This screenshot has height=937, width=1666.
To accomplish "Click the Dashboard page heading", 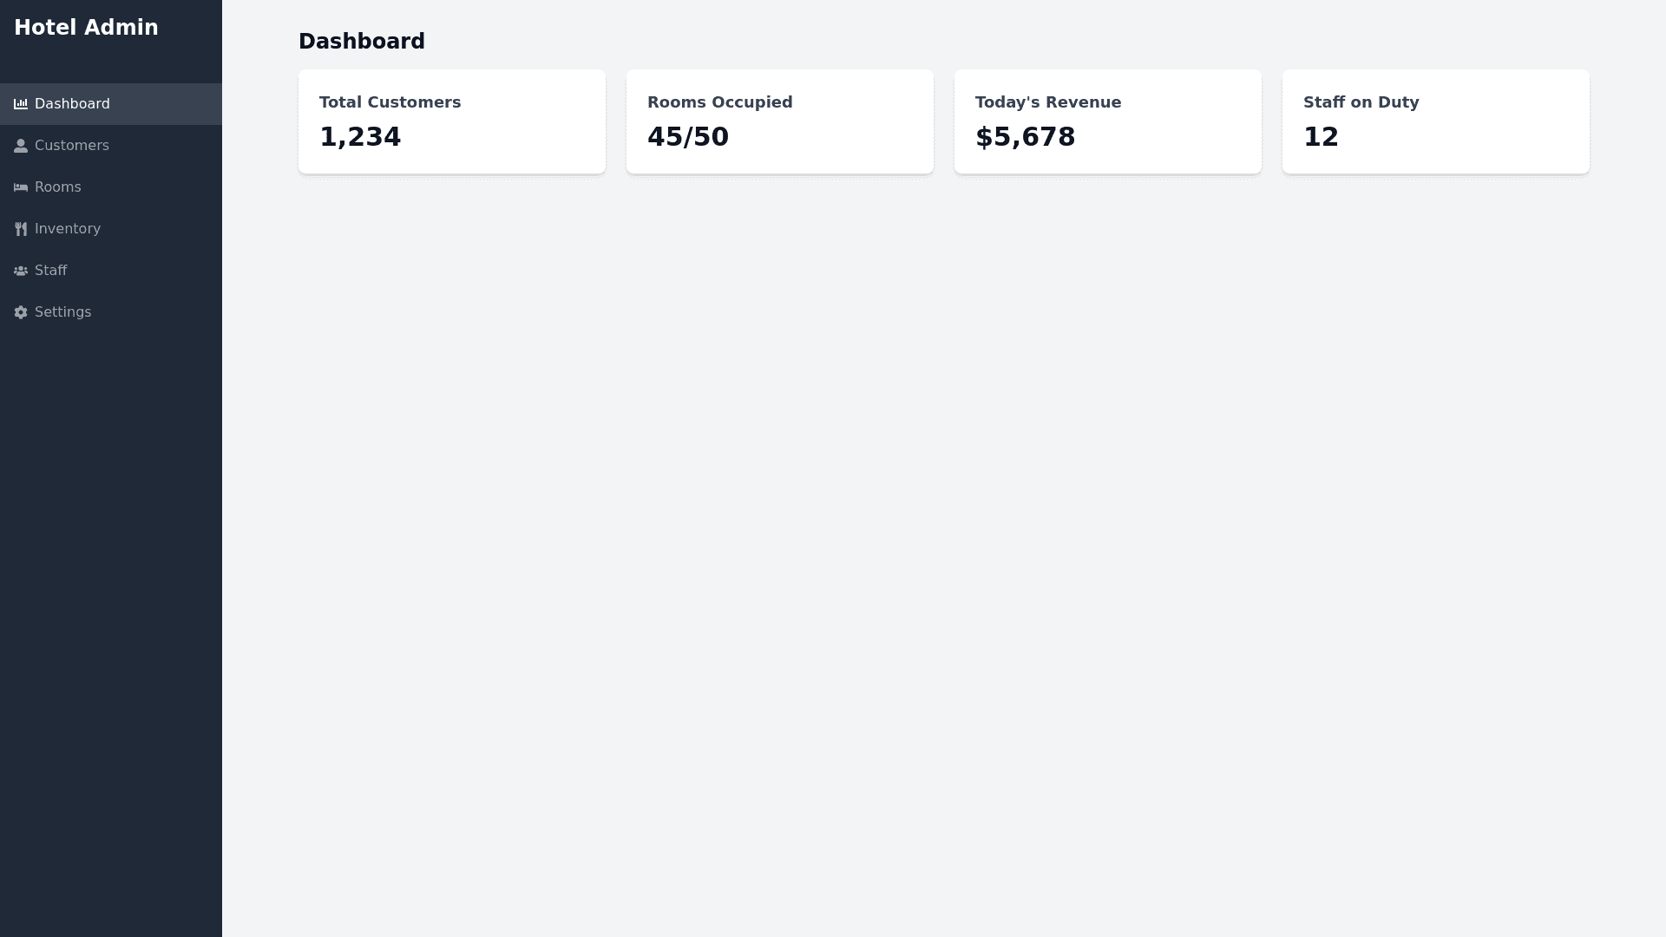I will tap(362, 42).
